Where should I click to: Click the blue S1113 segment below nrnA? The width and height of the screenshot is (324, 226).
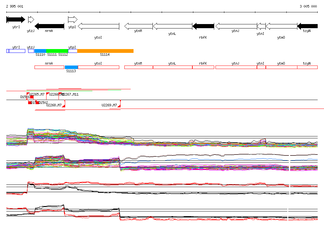tap(71, 67)
